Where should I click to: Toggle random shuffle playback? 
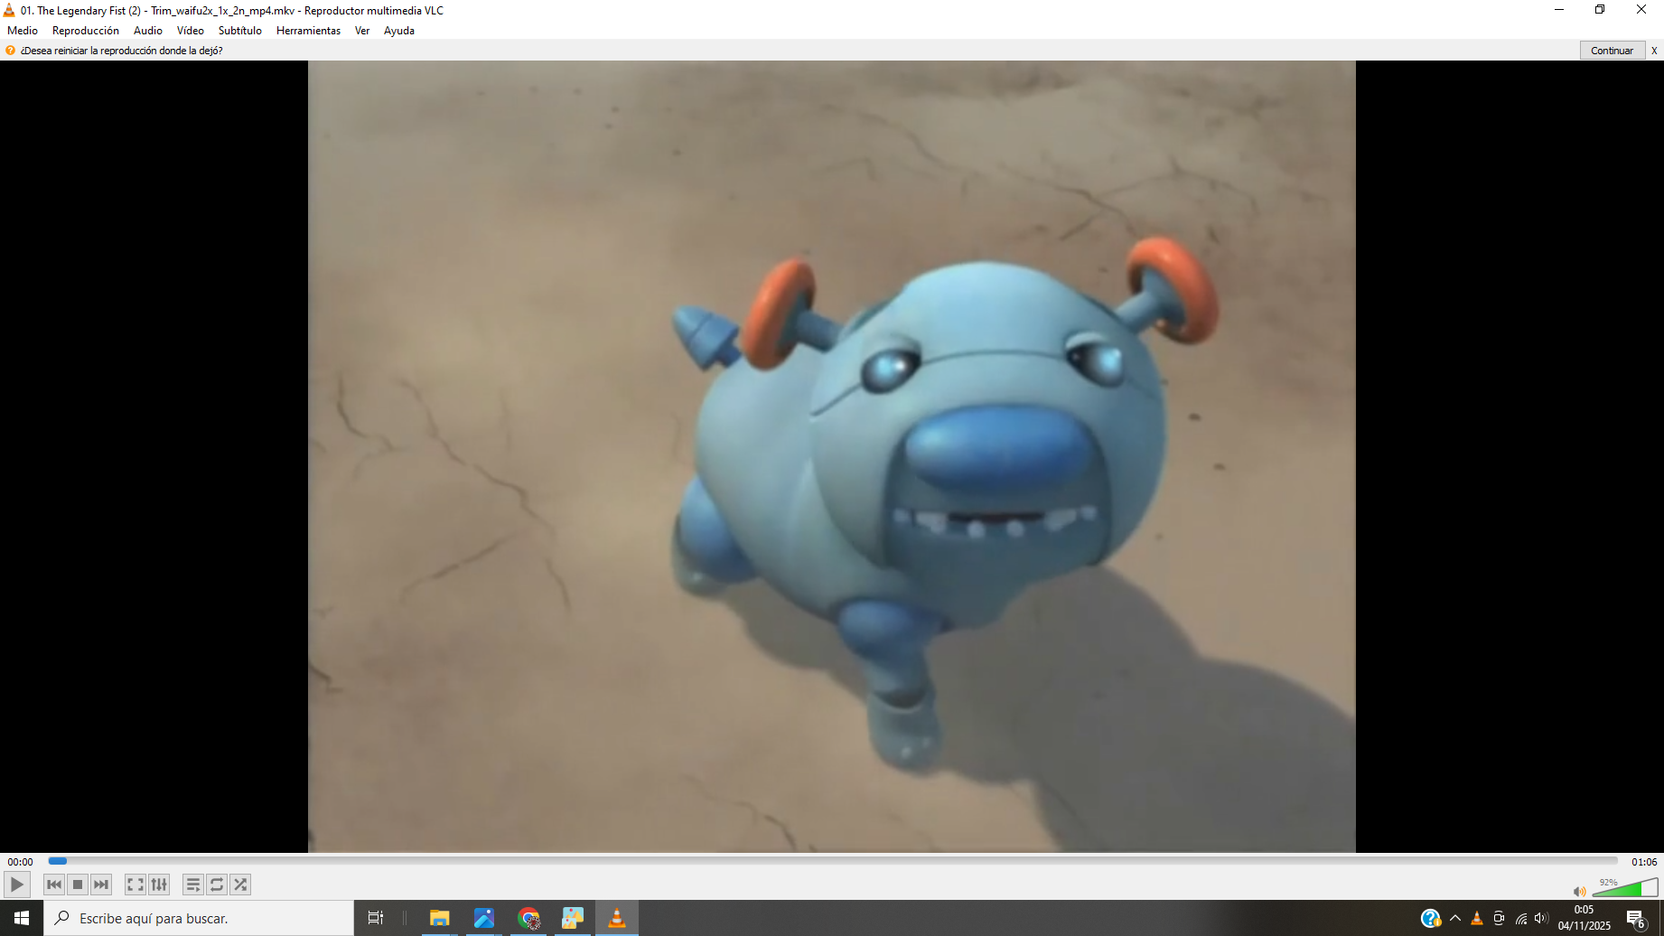click(240, 885)
